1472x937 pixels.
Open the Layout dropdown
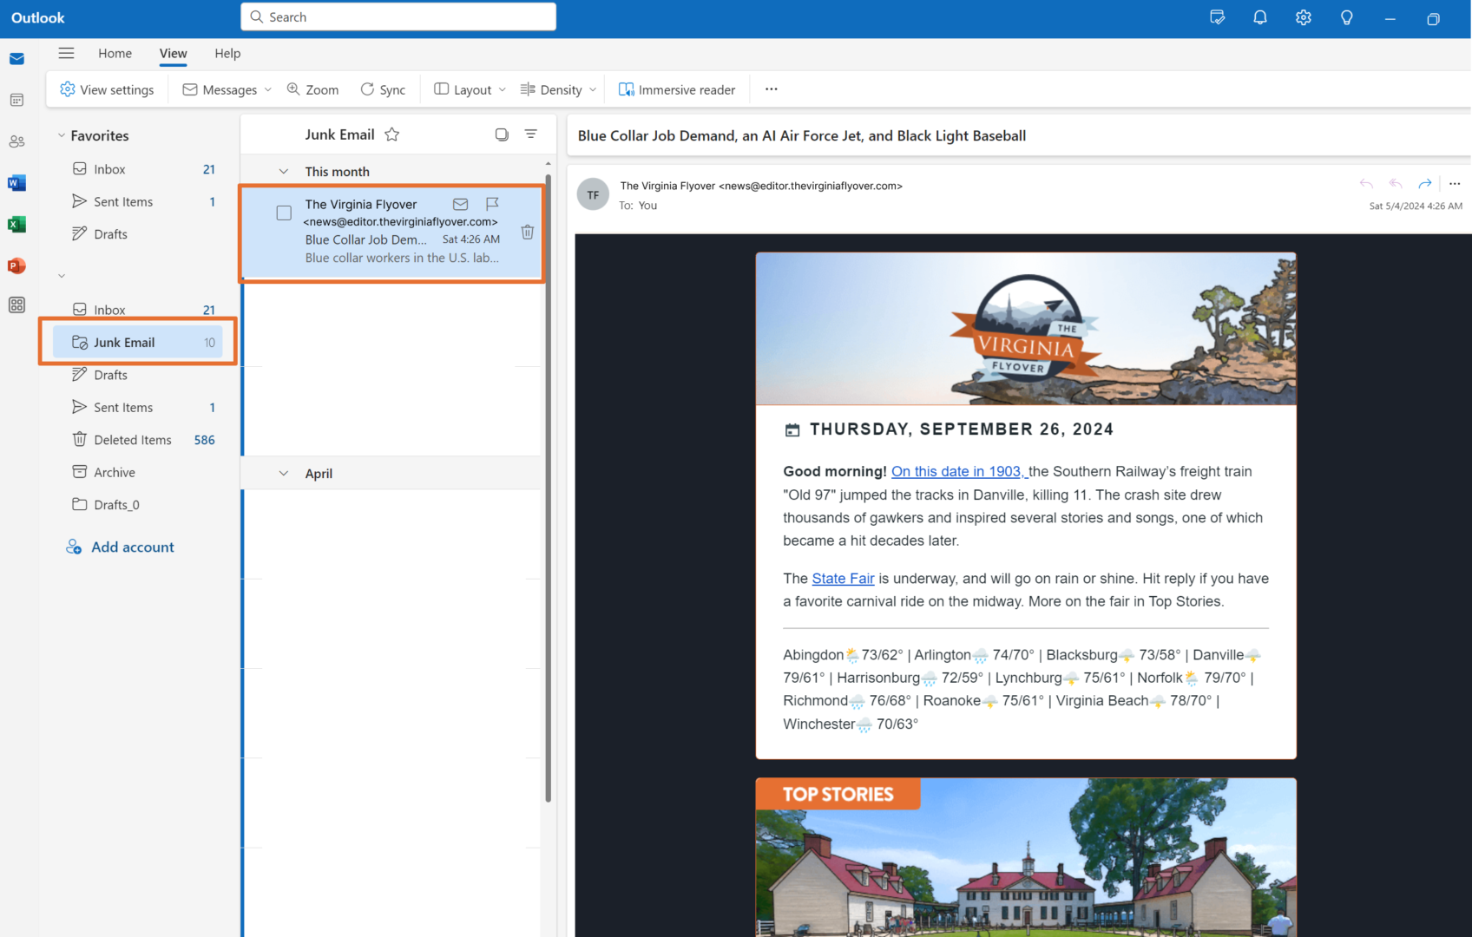[x=470, y=89]
